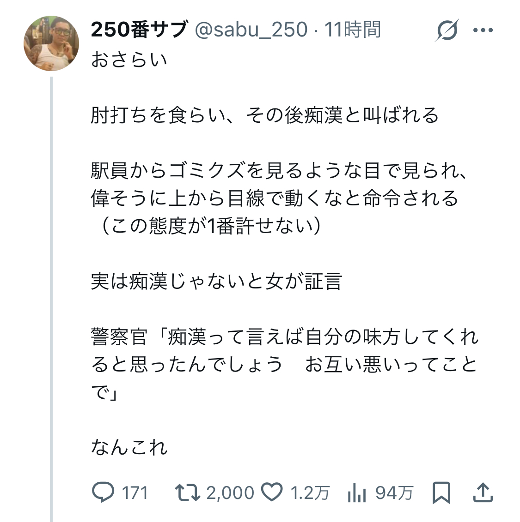Open the view analytics bar-chart icon
The image size is (520, 522).
point(356,492)
